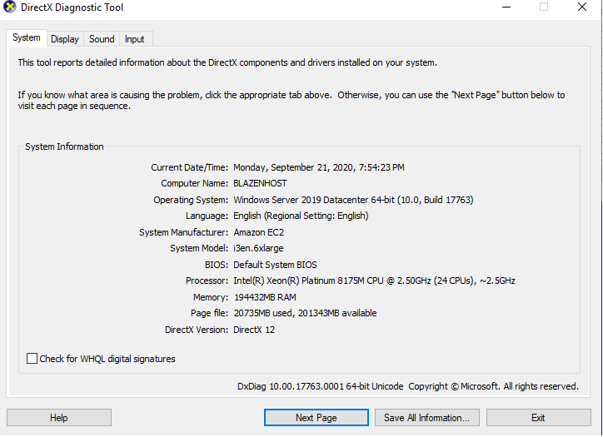This screenshot has height=437, width=603.
Task: Switch to the Display tab
Action: pos(65,39)
